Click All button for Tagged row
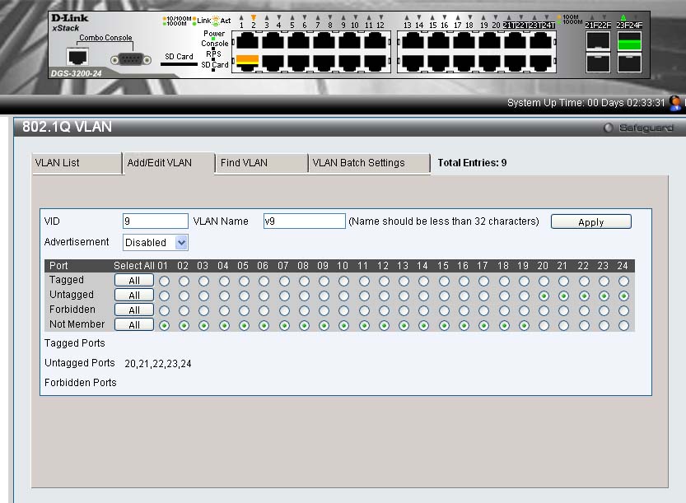The image size is (686, 503). (x=133, y=281)
